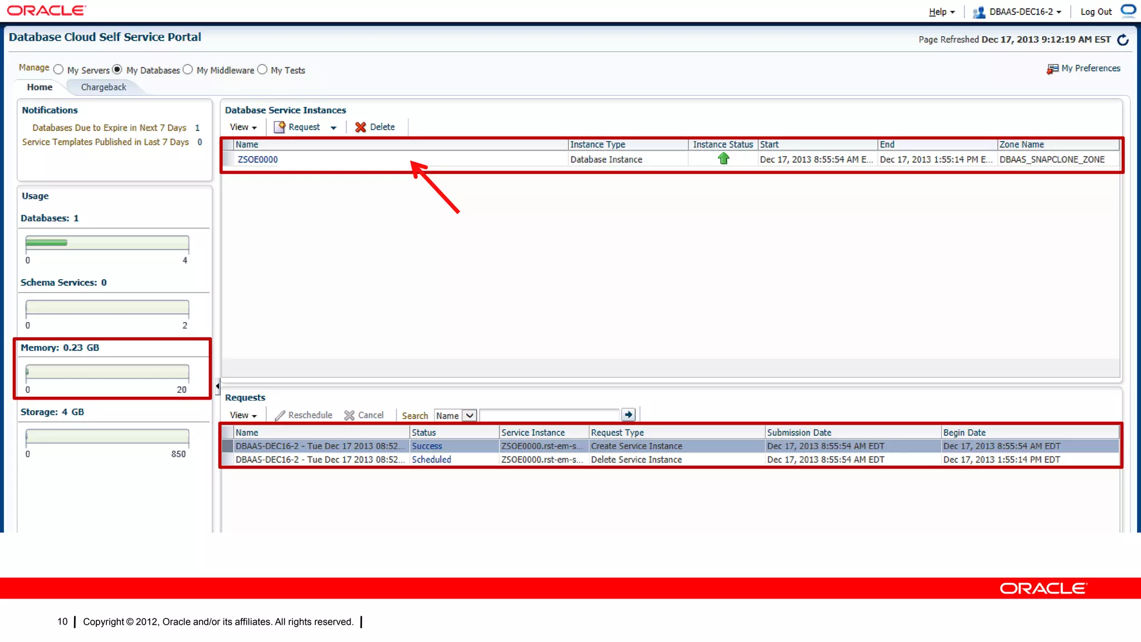Select the My Middleware radio button
This screenshot has height=642, width=1141.
188,70
